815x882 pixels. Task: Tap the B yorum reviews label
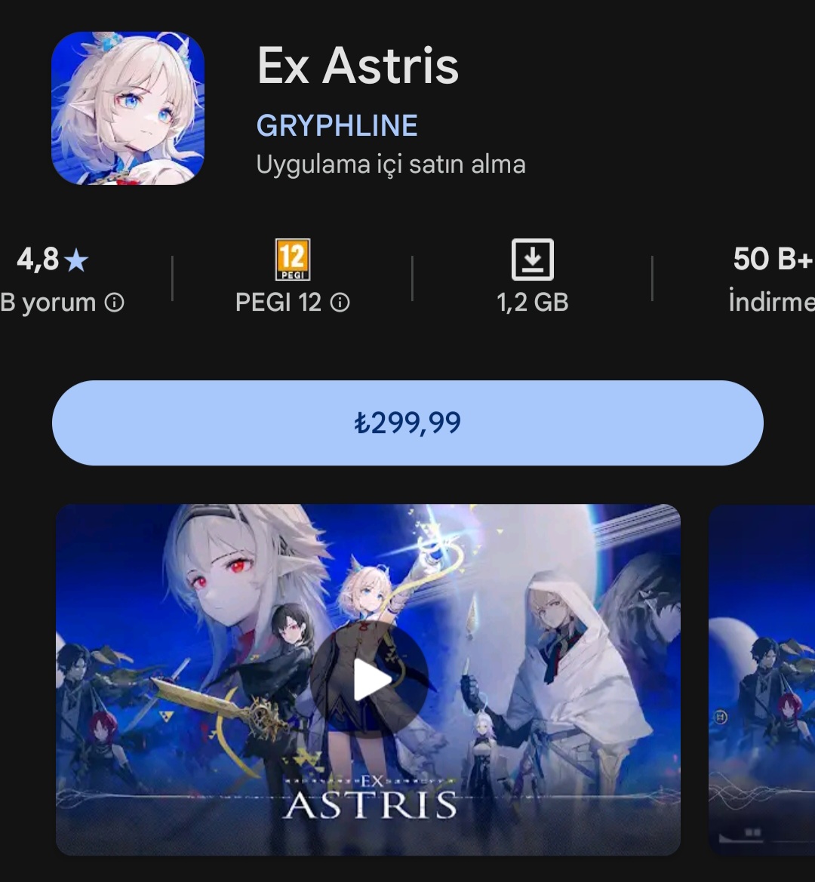coord(48,303)
